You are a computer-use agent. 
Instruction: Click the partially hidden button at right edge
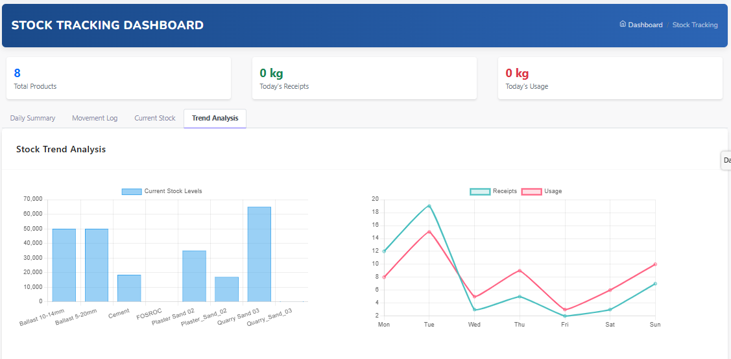tap(726, 160)
